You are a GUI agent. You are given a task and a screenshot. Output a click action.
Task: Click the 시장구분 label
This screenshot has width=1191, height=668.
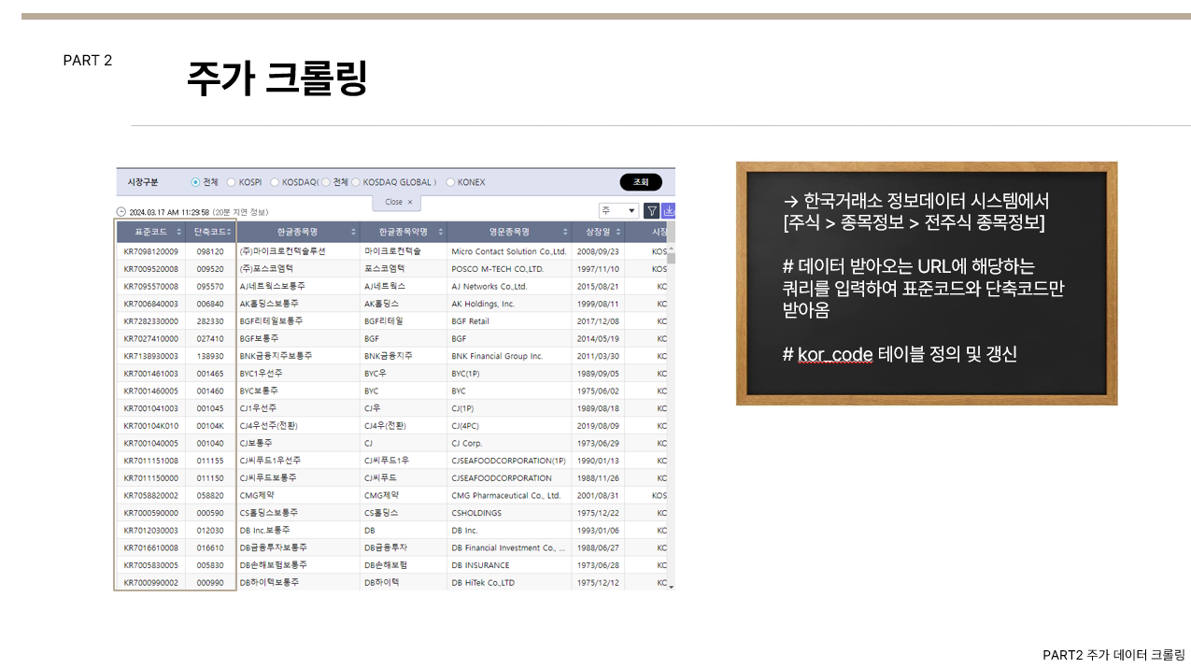click(143, 182)
